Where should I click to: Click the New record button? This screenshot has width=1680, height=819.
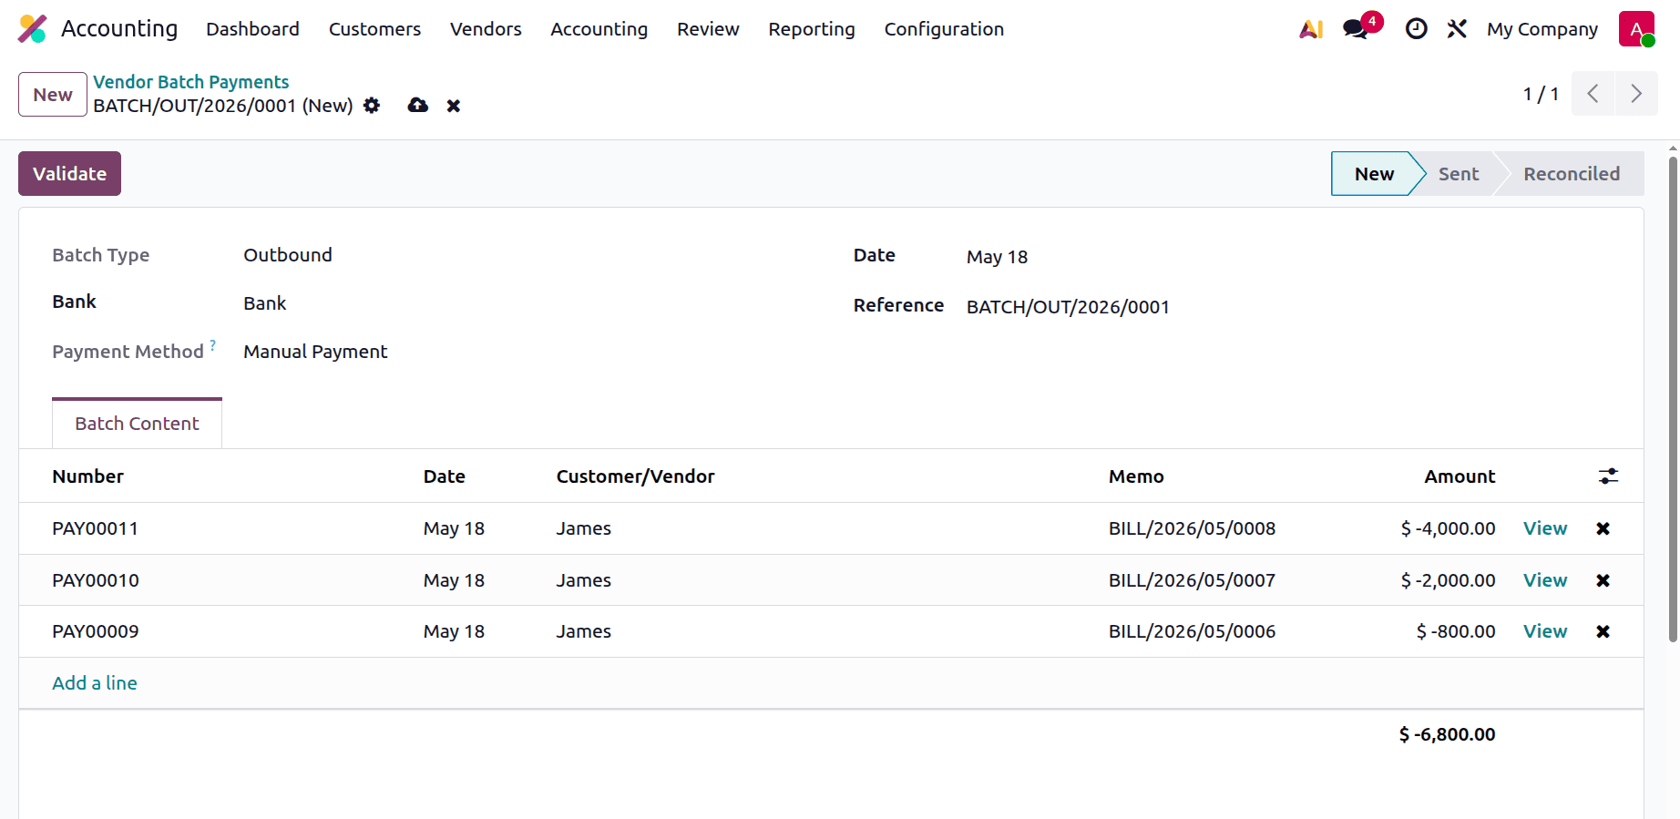point(53,95)
